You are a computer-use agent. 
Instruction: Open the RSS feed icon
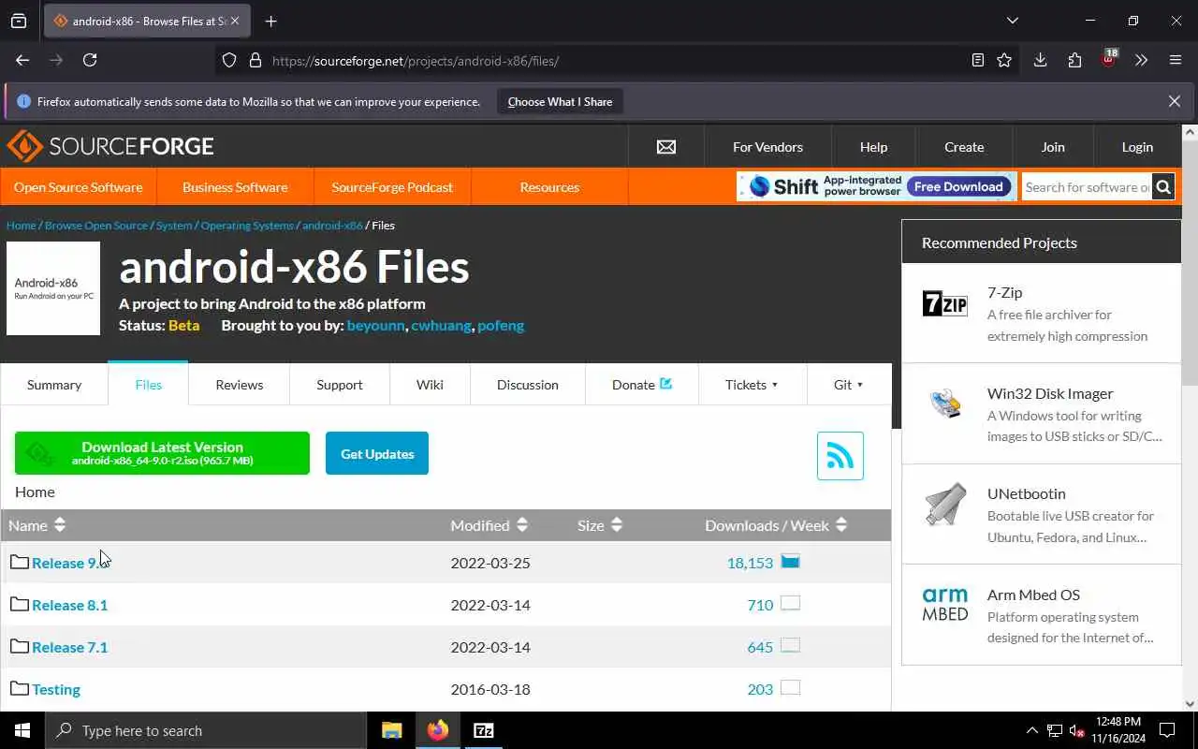pos(840,456)
